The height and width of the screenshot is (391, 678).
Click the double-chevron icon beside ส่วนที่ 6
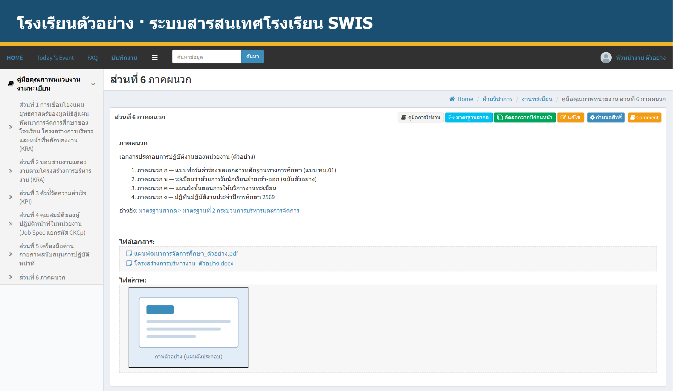pos(11,277)
